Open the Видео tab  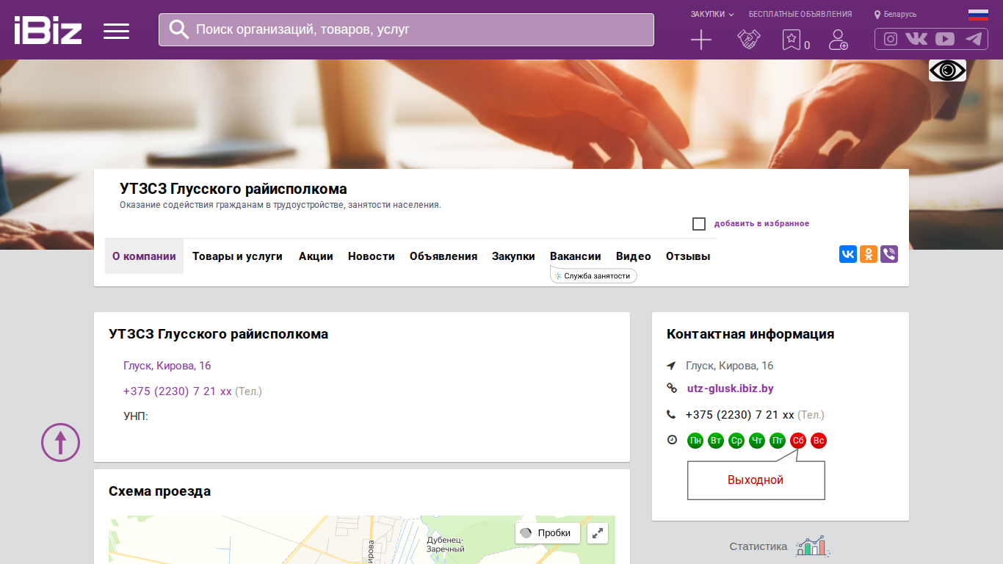[634, 256]
